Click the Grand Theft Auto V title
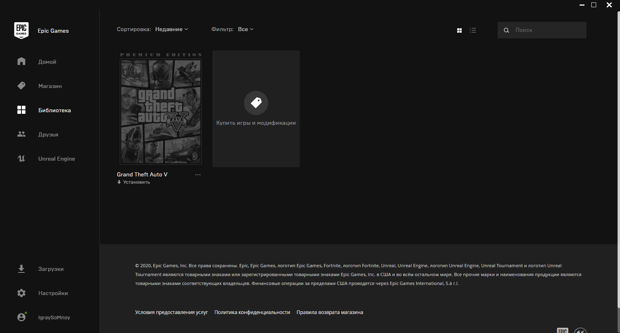This screenshot has width=620, height=333. click(x=142, y=174)
